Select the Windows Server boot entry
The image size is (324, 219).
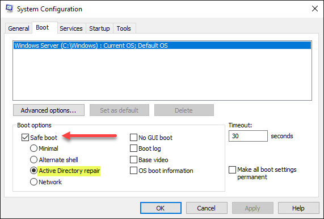(x=162, y=46)
